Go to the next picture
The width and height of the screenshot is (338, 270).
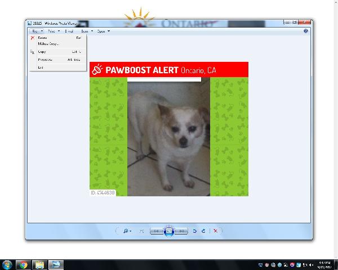[x=181, y=231]
